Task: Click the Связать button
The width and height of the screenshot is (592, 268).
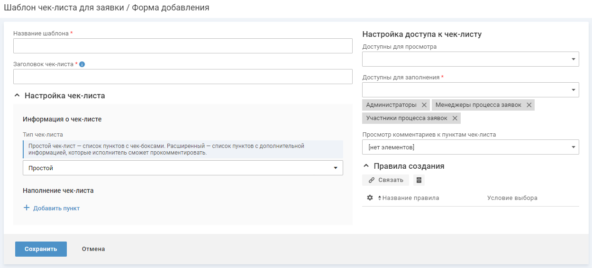Action: coord(385,180)
